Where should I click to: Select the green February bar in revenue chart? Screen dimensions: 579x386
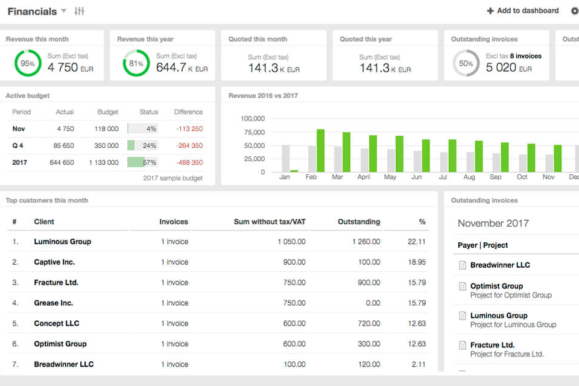[x=321, y=151]
